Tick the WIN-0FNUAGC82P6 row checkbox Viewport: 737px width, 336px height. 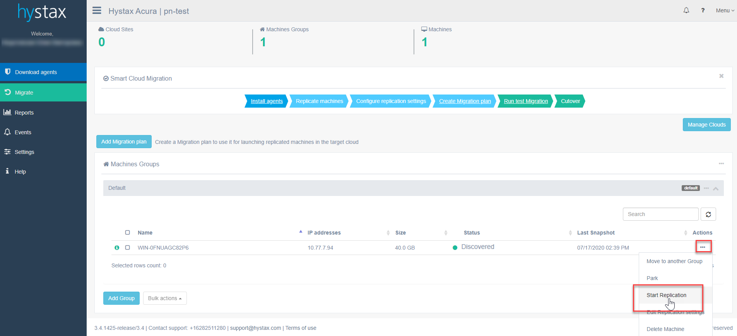click(x=127, y=248)
